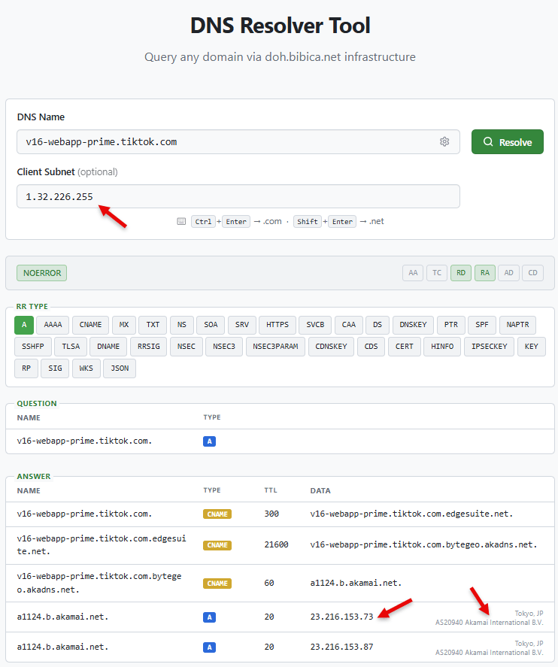Select the IPSECKEY record type
Screen dimensions: 558x667
[x=489, y=346]
